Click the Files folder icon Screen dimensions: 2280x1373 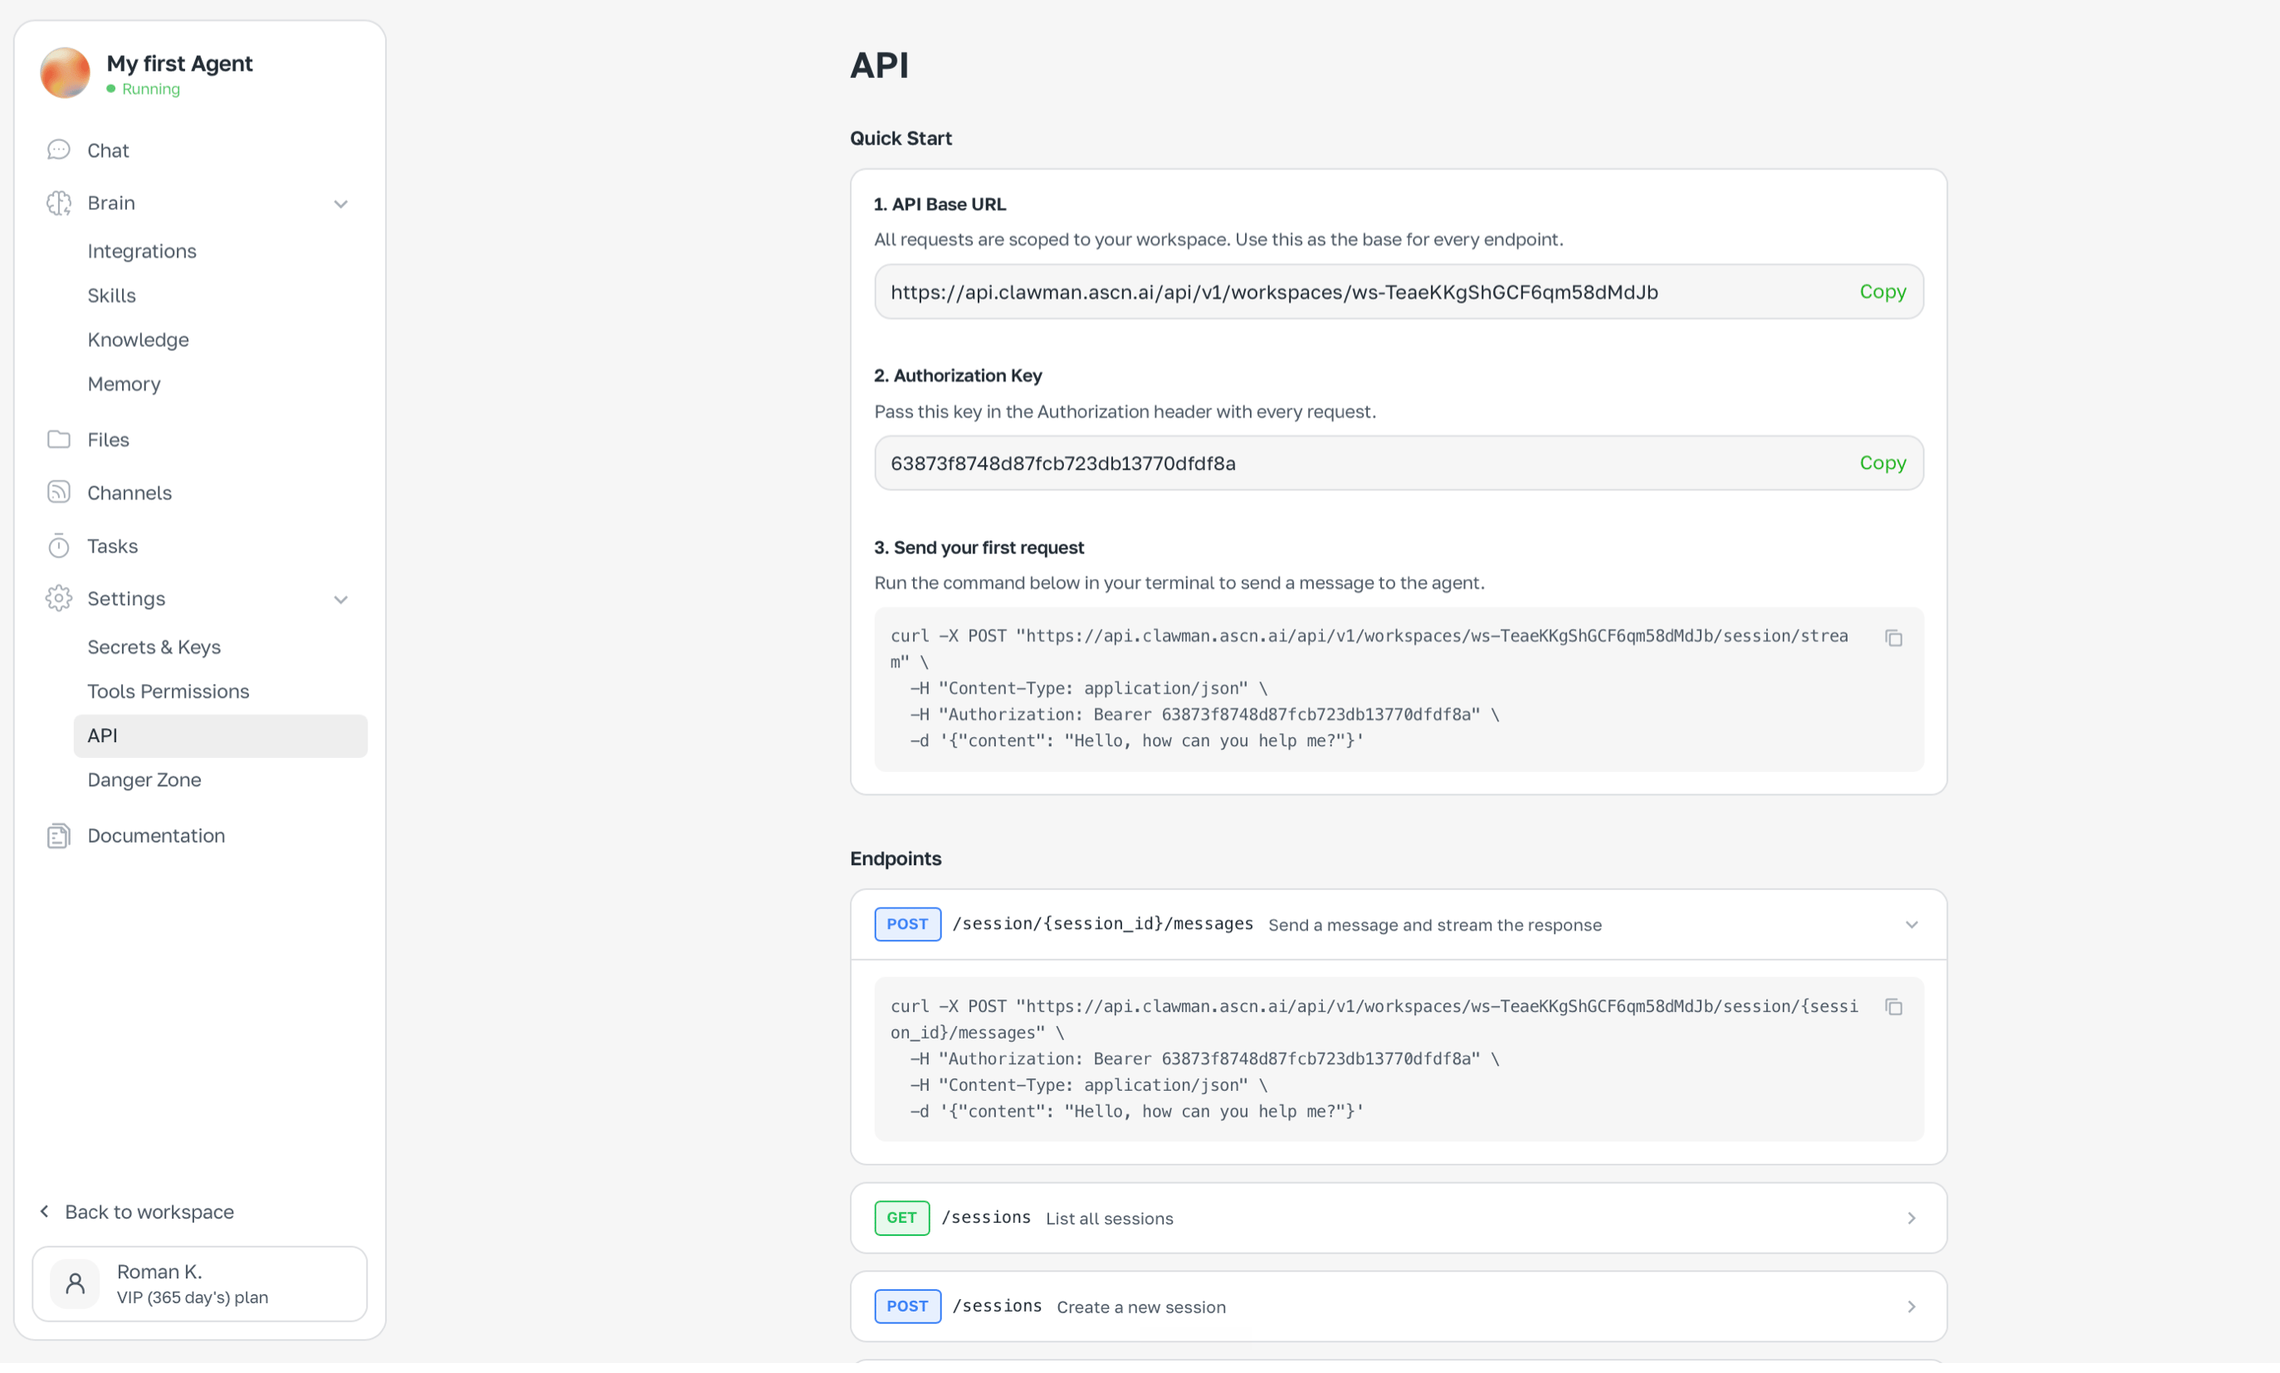pos(59,439)
